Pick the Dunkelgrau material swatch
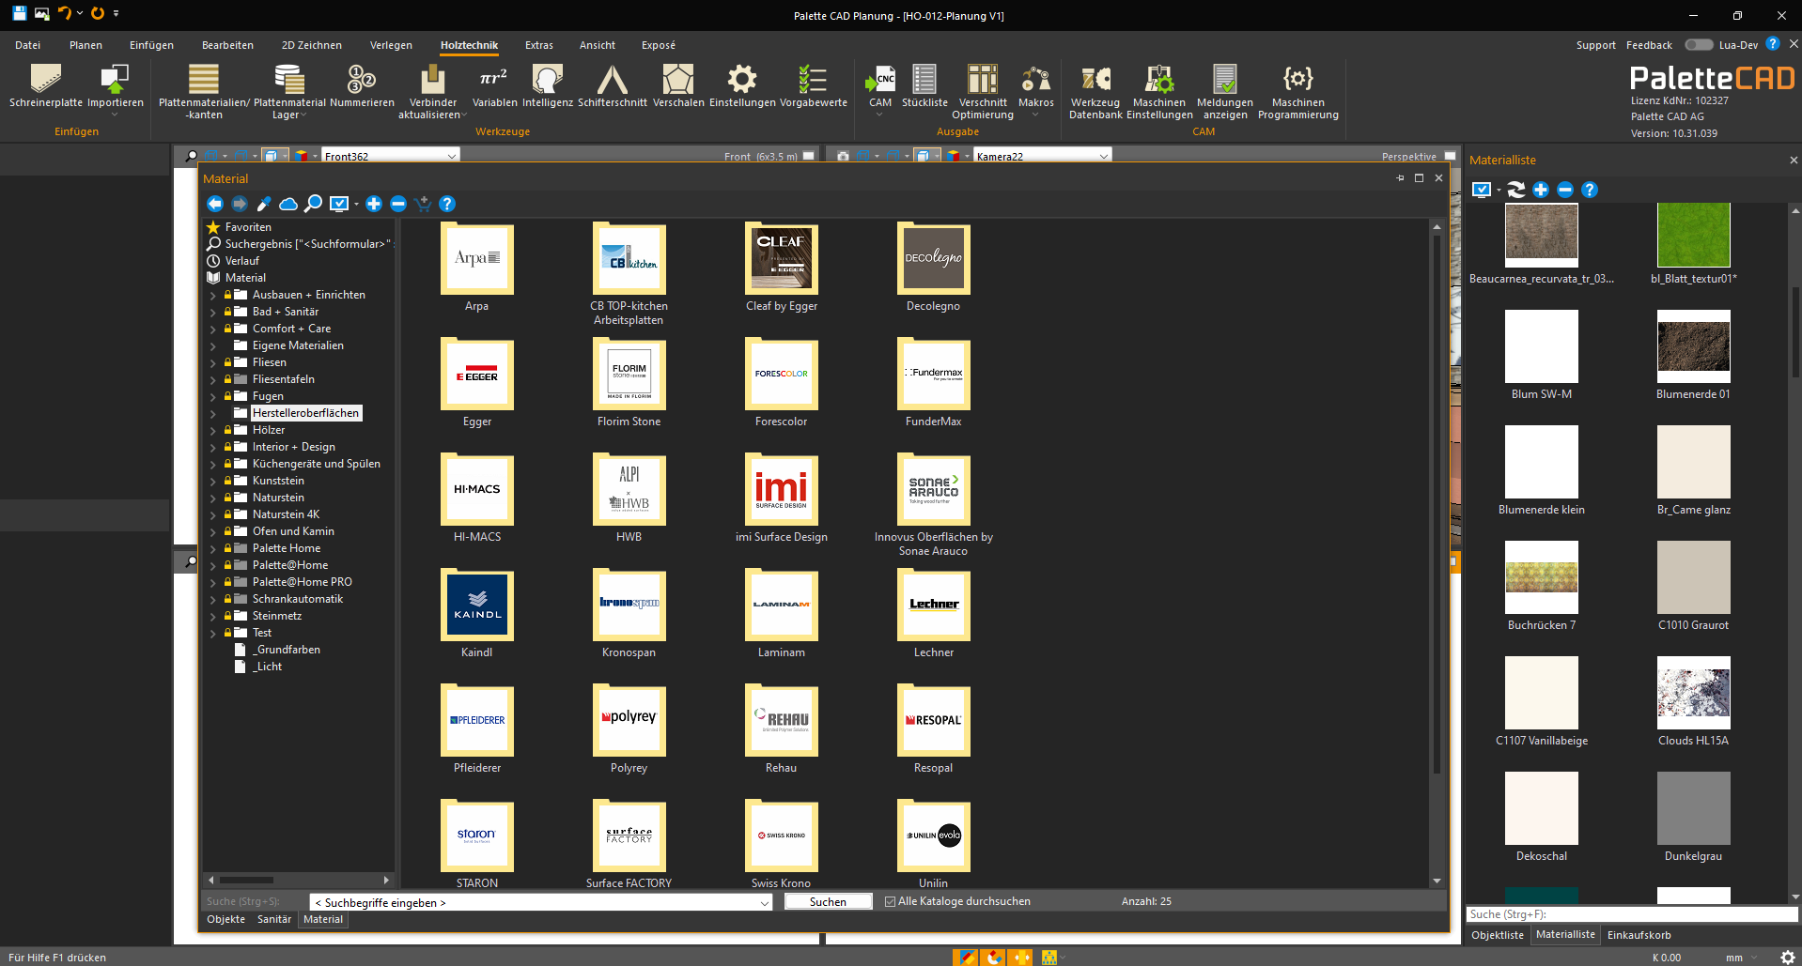 [x=1693, y=807]
